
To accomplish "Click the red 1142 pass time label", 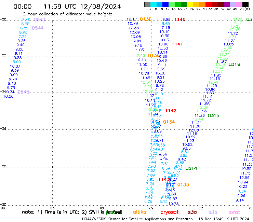I will click(171, 111).
